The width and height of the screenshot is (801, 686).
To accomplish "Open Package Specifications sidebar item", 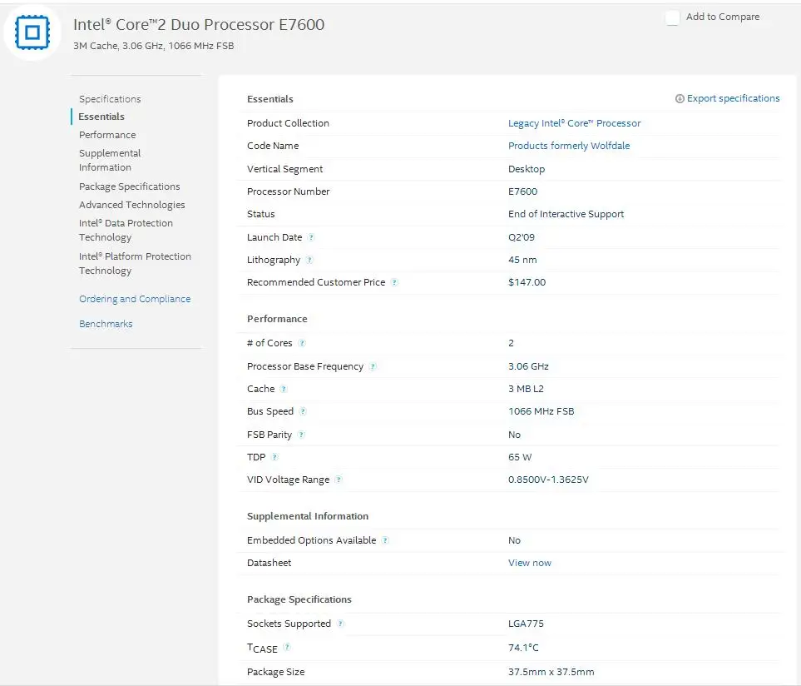I will tap(129, 186).
